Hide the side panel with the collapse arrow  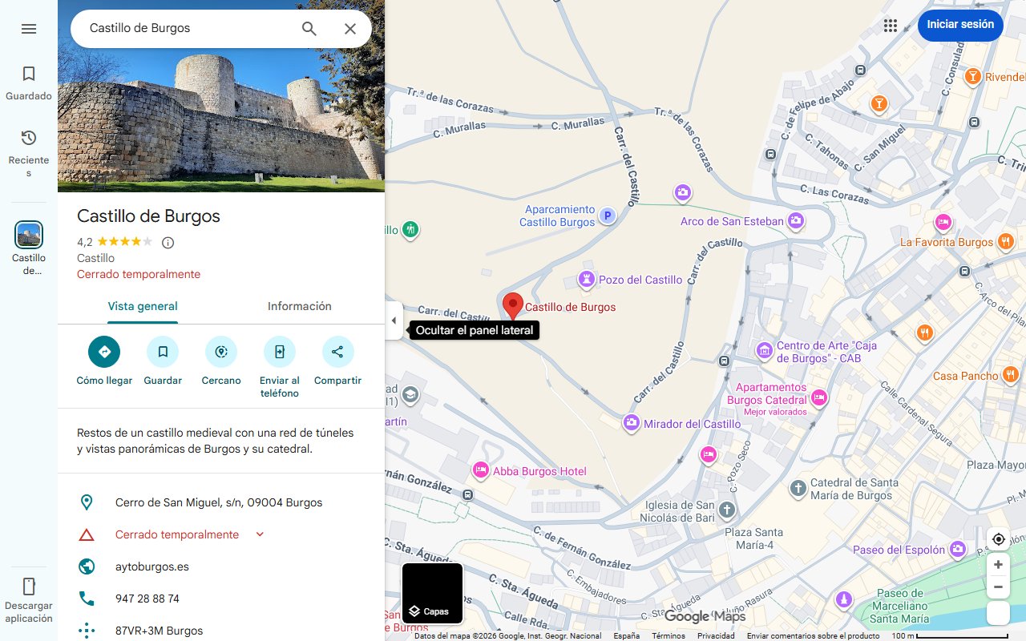394,320
